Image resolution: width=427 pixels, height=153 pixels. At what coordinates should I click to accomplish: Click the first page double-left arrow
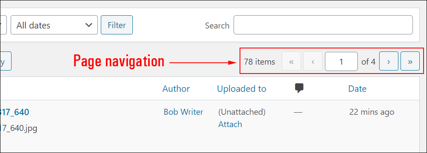pyautogui.click(x=291, y=61)
